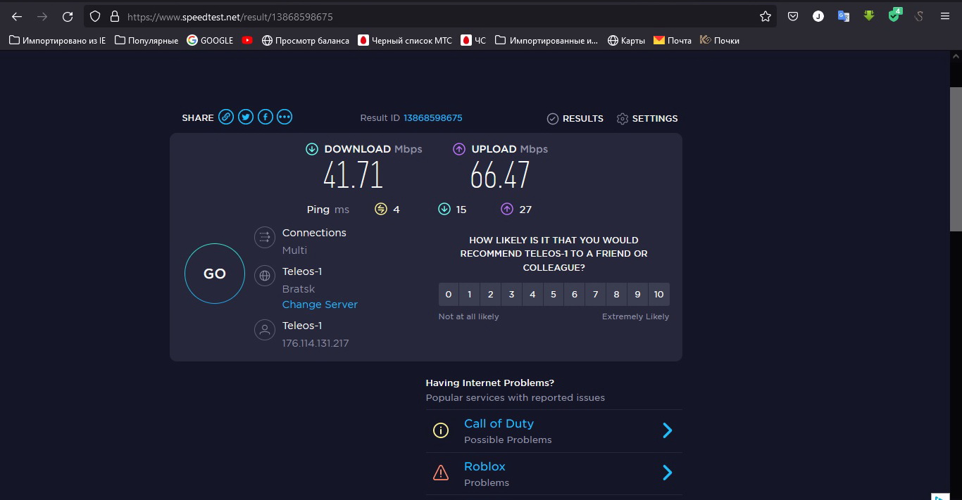Open the round J extension icon
Image resolution: width=962 pixels, height=500 pixels.
point(818,16)
